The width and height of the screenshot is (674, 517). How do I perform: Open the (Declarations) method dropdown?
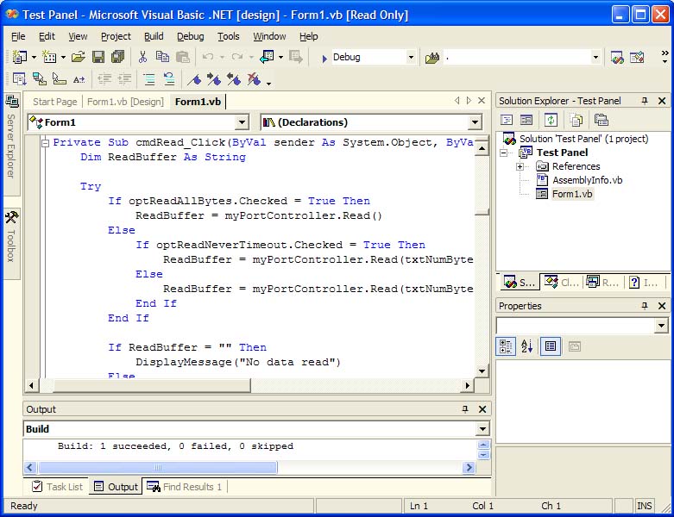[x=475, y=122]
